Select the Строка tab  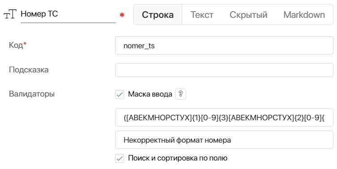[158, 15]
